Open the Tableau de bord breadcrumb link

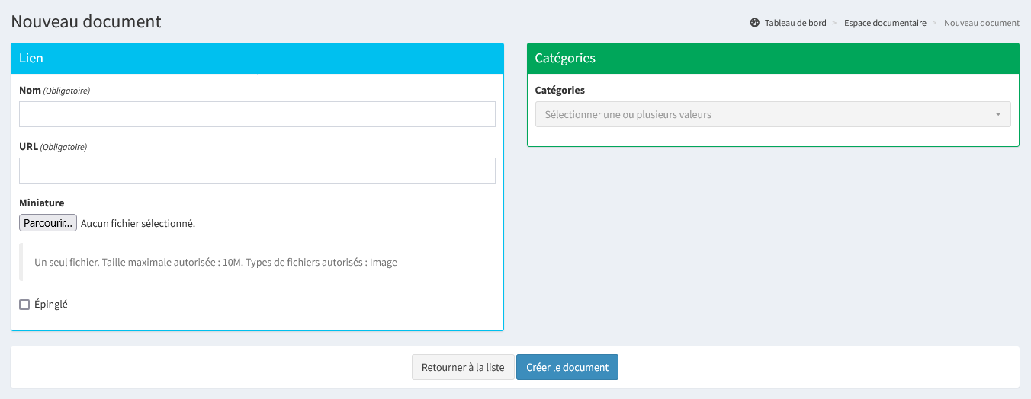point(795,23)
